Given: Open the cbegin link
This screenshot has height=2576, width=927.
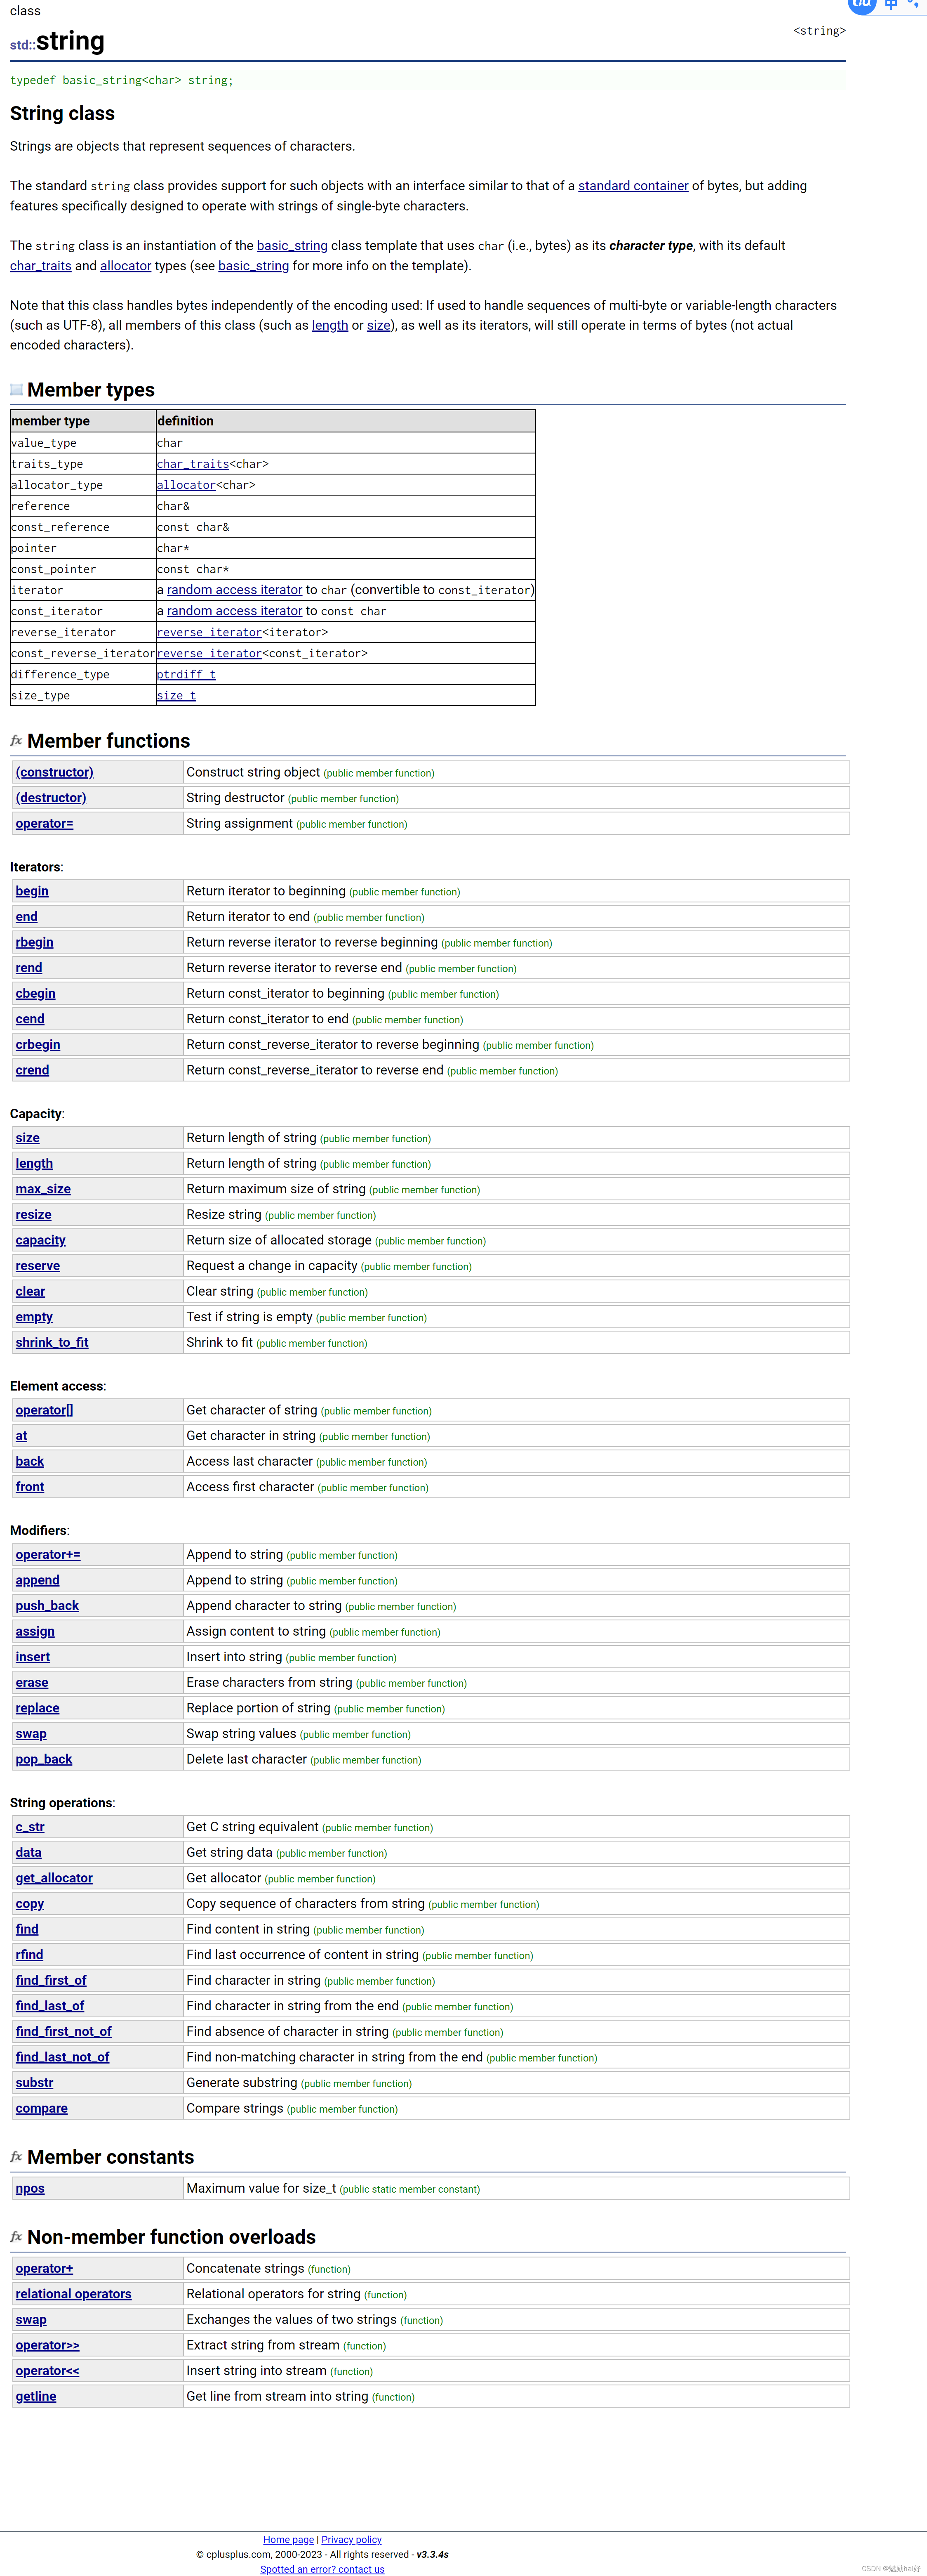Looking at the screenshot, I should click(36, 993).
